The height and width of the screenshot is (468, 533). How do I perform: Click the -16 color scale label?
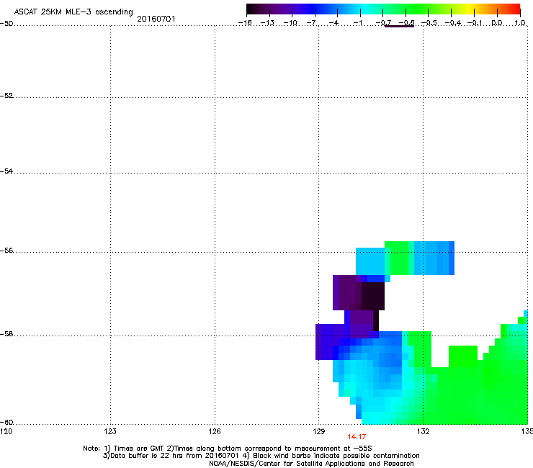[x=245, y=23]
